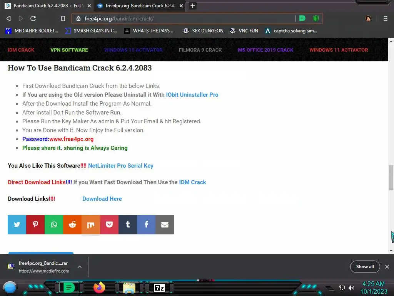
Task: Share the page on Tumblr
Action: 128,225
